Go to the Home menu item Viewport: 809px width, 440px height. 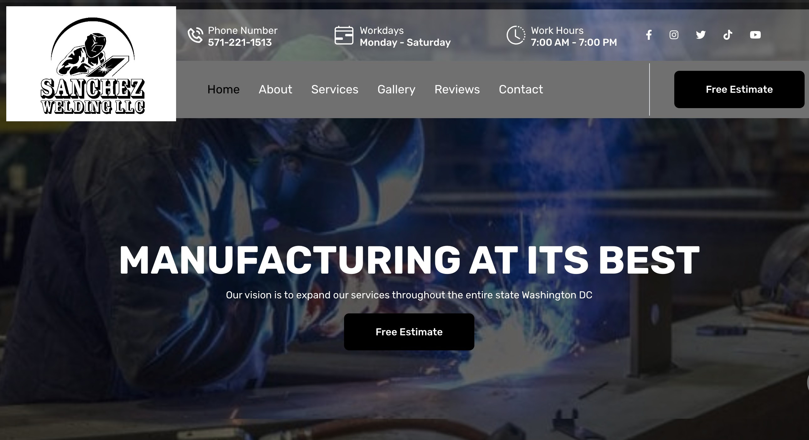223,90
